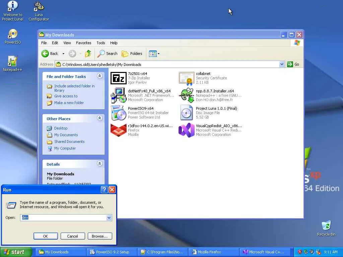This screenshot has width=343, height=257.
Task: Select the npp.8.8.7.Installer.x64 file icon
Action: tap(186, 95)
